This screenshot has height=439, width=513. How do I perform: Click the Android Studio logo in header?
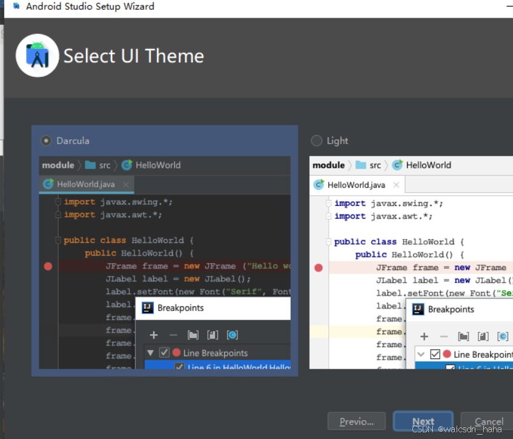[x=38, y=56]
